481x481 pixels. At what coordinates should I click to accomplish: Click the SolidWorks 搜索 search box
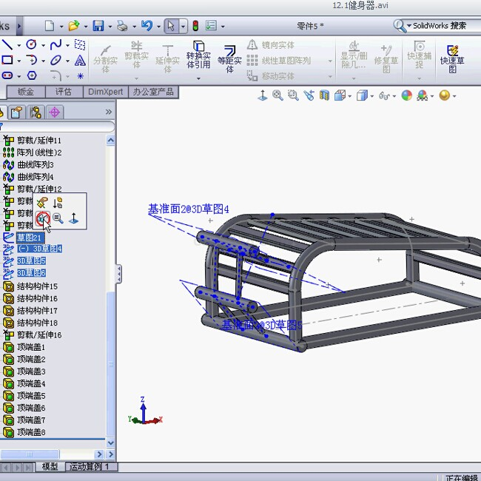(438, 26)
